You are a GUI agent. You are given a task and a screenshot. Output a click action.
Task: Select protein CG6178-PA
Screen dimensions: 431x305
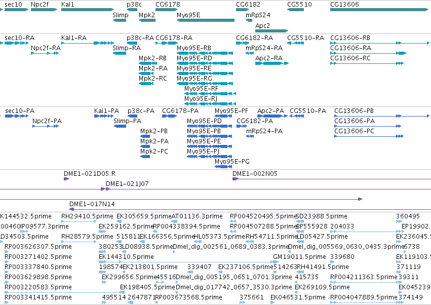[x=180, y=111]
